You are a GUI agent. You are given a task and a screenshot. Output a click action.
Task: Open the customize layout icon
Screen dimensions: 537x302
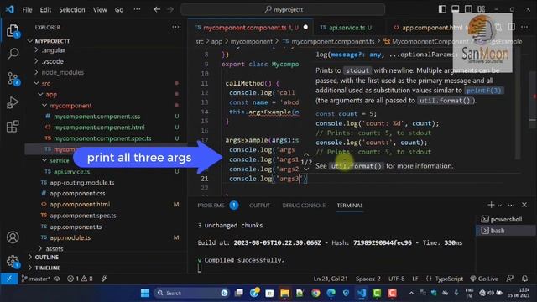(x=481, y=9)
